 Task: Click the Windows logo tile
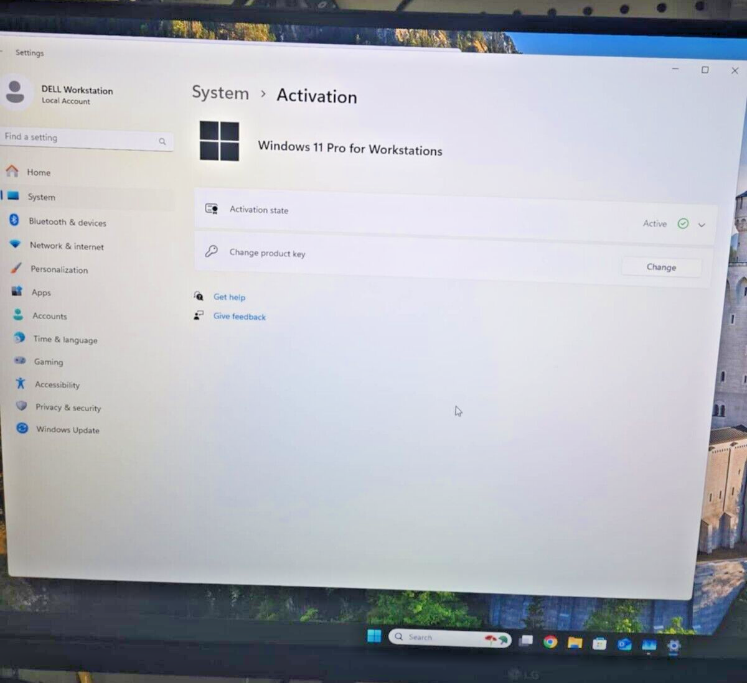click(x=219, y=141)
